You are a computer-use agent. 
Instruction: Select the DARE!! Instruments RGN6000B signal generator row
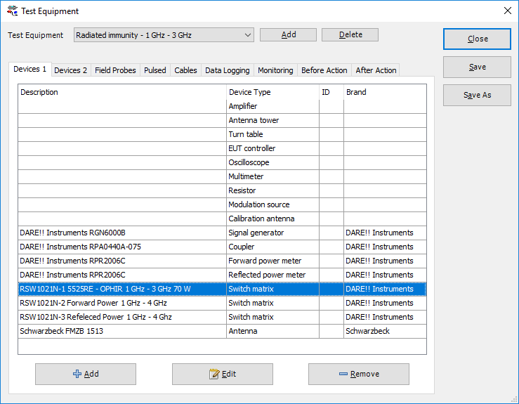[122, 233]
